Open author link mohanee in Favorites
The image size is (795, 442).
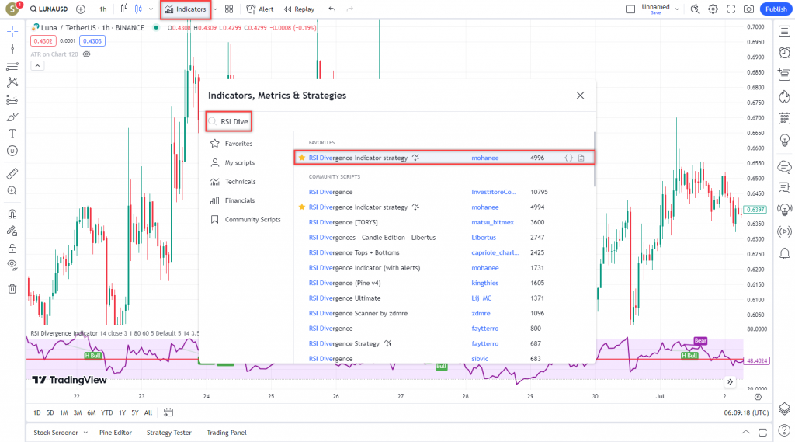485,158
